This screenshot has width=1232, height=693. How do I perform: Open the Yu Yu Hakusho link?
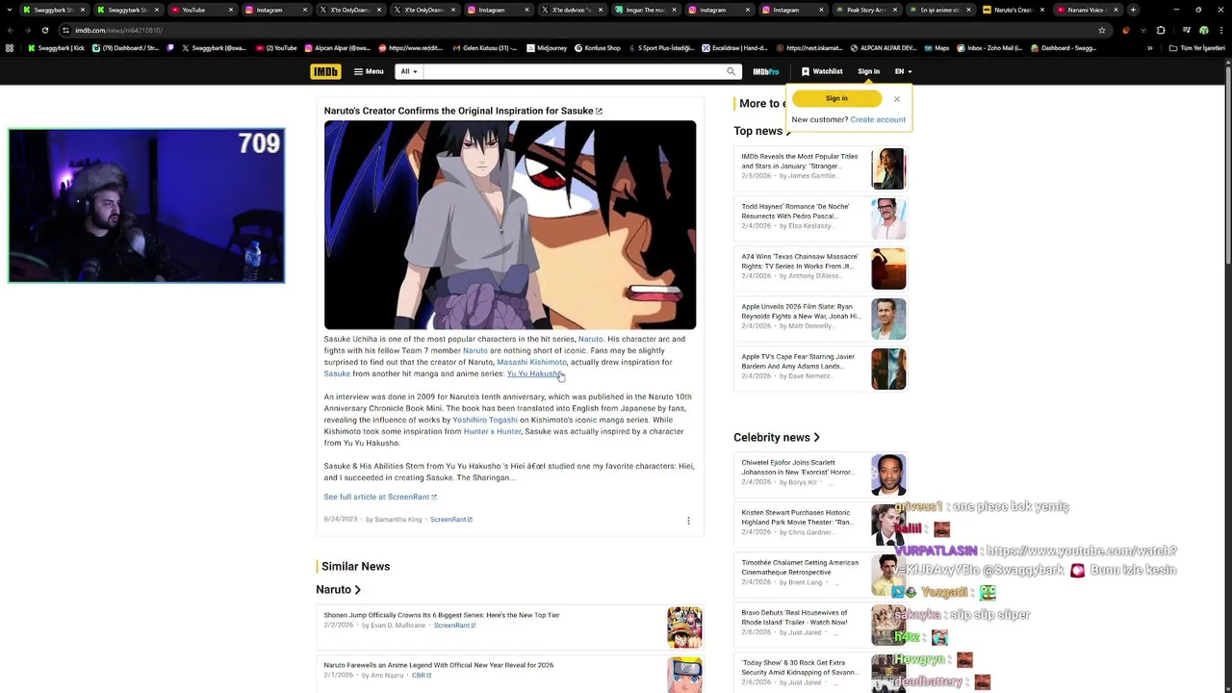pyautogui.click(x=534, y=373)
